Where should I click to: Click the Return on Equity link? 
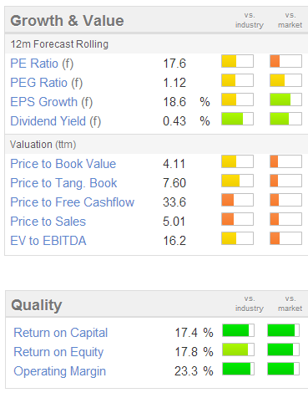click(58, 352)
